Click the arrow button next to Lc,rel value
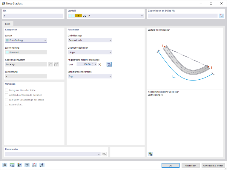This screenshot has width=227, height=170. click(x=95, y=64)
